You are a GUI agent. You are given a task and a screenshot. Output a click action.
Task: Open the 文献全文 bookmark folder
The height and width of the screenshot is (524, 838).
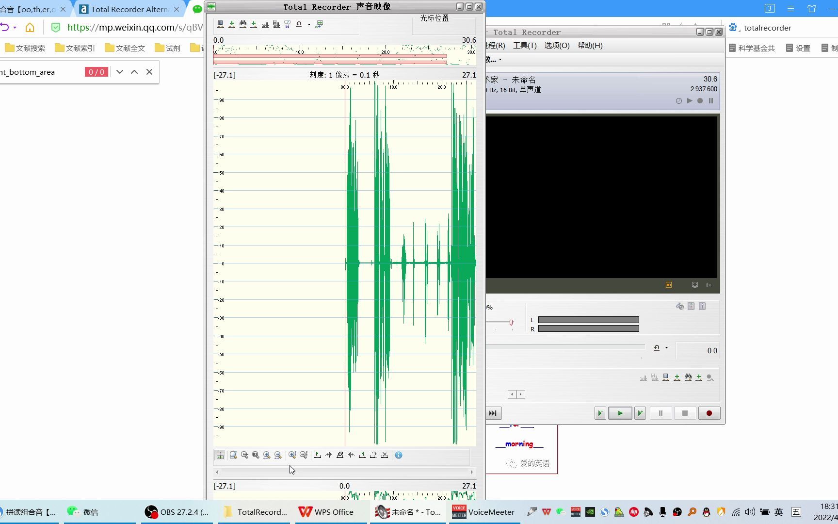point(125,48)
